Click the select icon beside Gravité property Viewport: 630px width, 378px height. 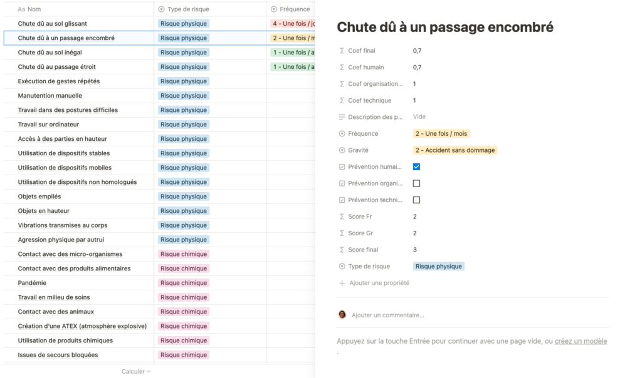[x=342, y=150]
